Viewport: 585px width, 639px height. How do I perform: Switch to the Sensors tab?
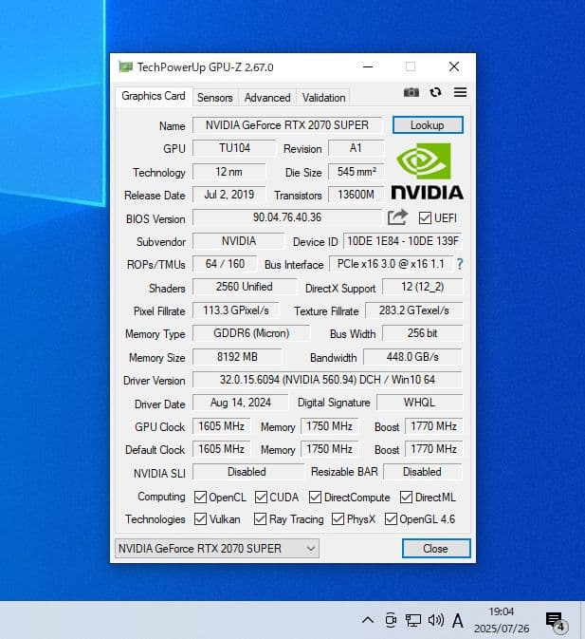215,98
